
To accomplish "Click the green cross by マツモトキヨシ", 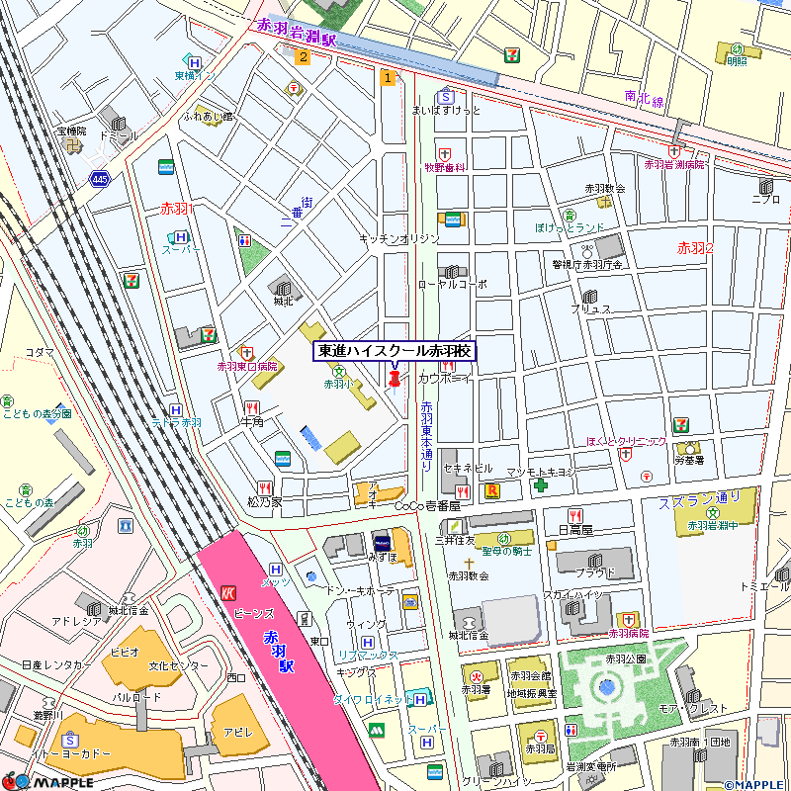I will [x=540, y=484].
